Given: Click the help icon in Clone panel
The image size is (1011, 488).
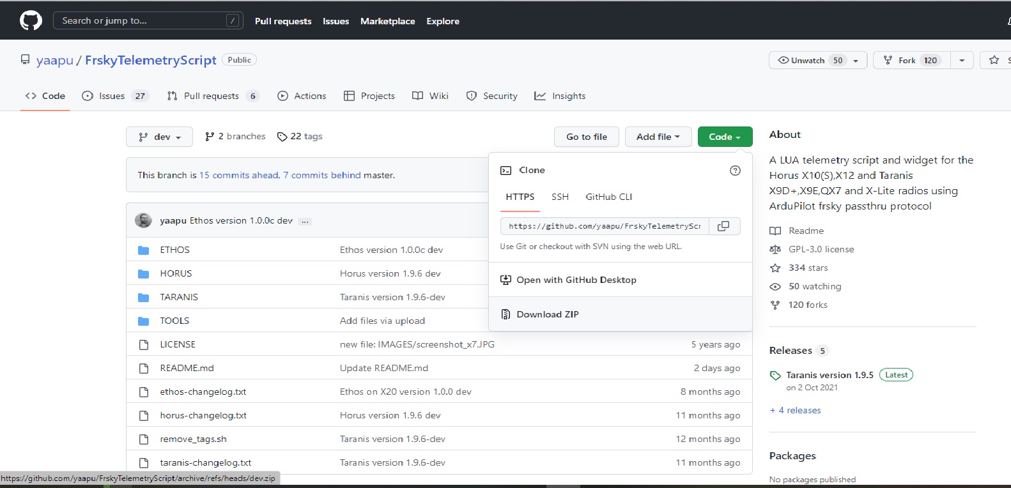Looking at the screenshot, I should 735,171.
